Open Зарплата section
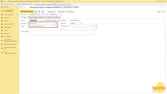Image resolution: width=167 pixels, height=94 pixels. point(7,33)
